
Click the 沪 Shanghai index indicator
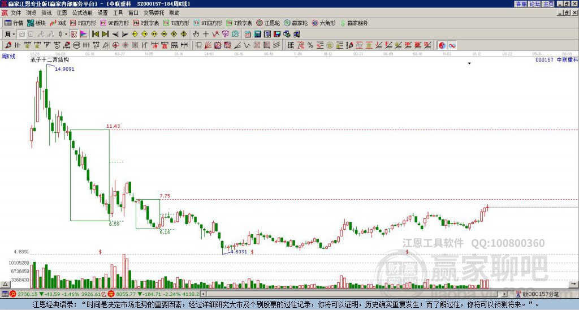pos(14,294)
